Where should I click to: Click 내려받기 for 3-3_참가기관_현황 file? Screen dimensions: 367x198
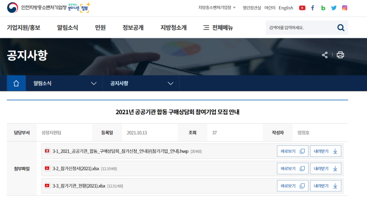point(326,186)
